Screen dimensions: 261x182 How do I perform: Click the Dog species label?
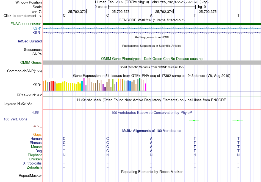click(38, 151)
